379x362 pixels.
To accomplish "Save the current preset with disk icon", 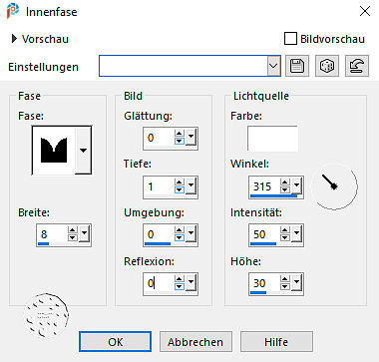I will (x=297, y=66).
